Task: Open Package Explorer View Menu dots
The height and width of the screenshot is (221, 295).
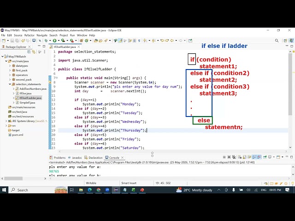Action: click(45, 52)
